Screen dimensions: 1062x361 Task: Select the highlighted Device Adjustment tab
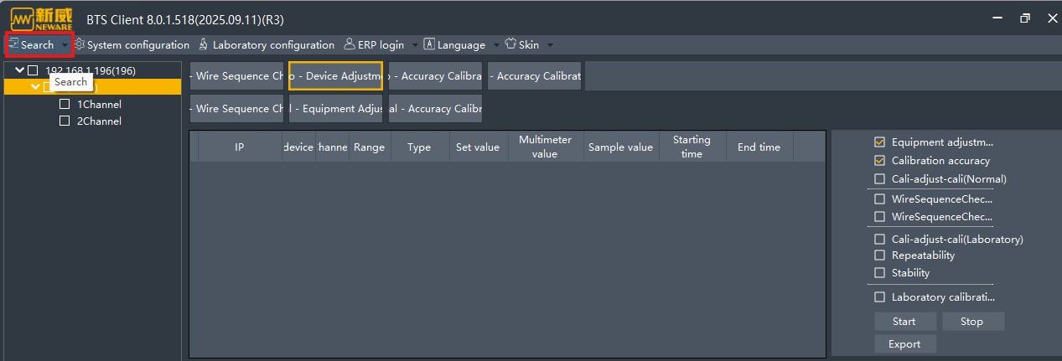click(x=335, y=76)
